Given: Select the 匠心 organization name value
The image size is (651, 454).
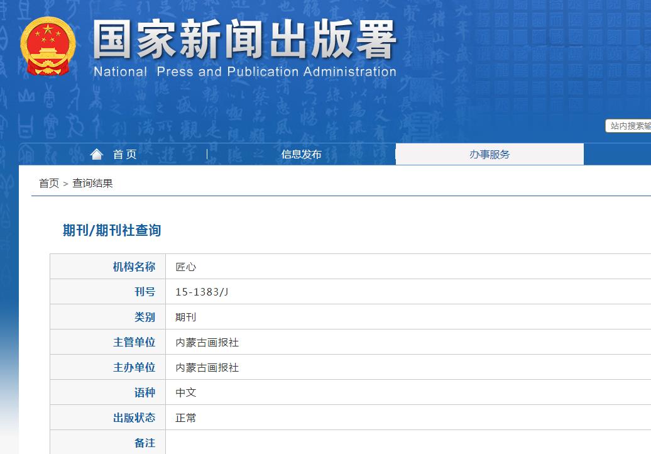Looking at the screenshot, I should pyautogui.click(x=186, y=267).
